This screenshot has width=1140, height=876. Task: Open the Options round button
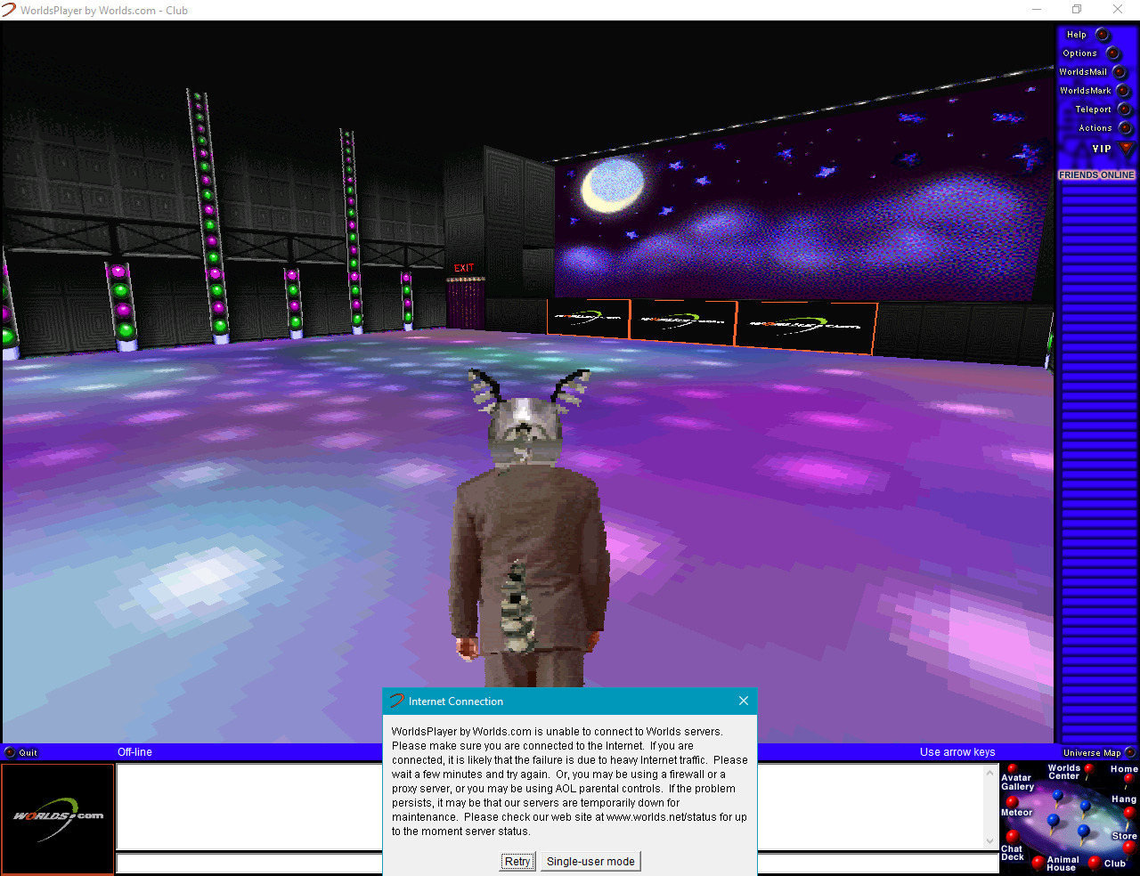click(1112, 53)
